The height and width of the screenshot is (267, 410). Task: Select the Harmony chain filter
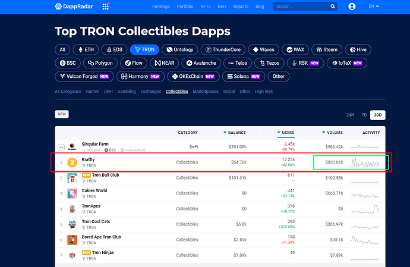click(x=140, y=77)
